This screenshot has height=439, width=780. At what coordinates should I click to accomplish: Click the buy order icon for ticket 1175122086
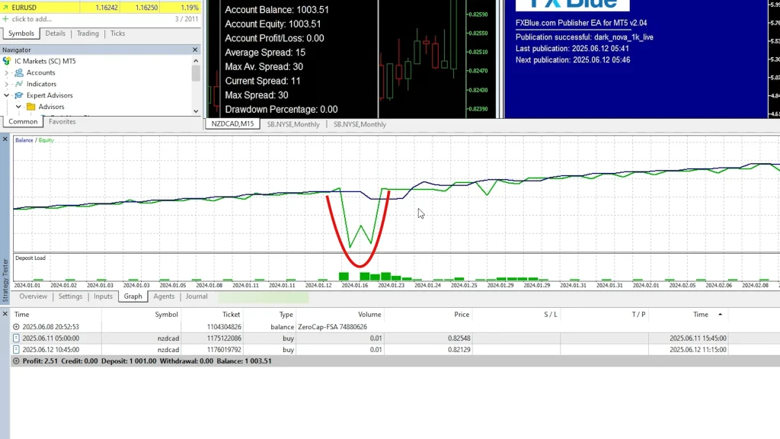click(17, 338)
